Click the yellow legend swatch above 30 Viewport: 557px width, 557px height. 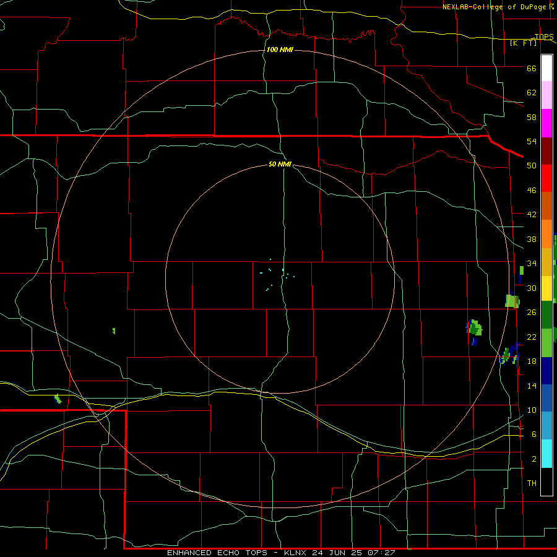click(546, 288)
